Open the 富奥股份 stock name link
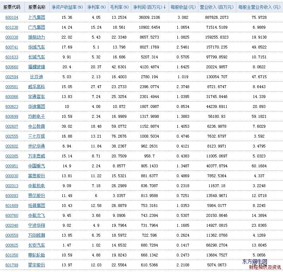The width and height of the screenshot is (283, 272). click(x=37, y=176)
